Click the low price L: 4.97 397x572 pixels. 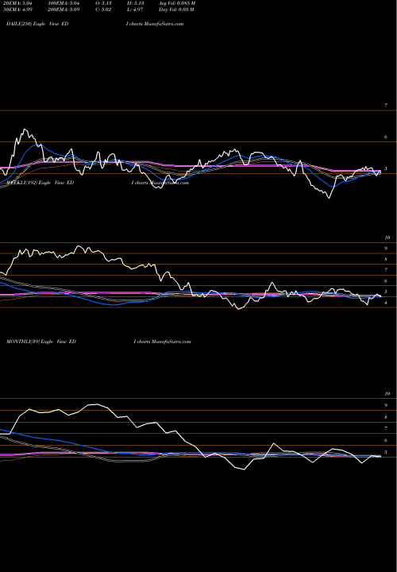click(135, 10)
